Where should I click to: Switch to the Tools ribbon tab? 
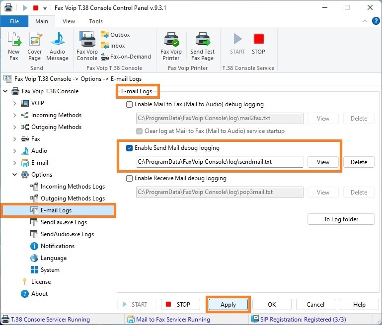pyautogui.click(x=96, y=21)
